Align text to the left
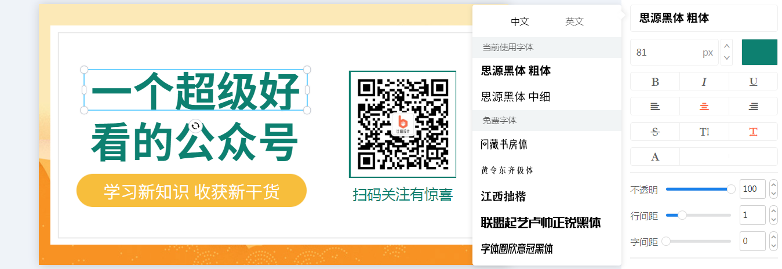 pos(655,107)
